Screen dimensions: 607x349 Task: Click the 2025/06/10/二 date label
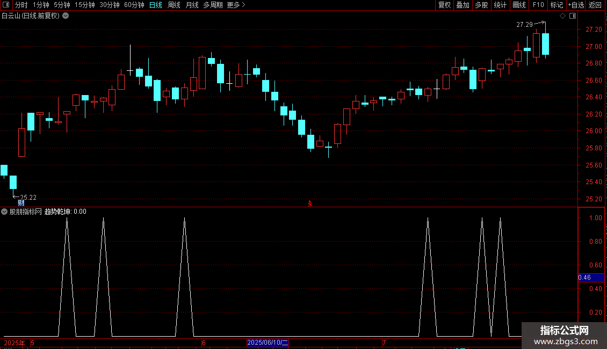pos(268,343)
